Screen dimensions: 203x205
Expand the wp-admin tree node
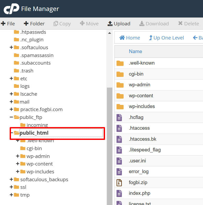coord(18,156)
